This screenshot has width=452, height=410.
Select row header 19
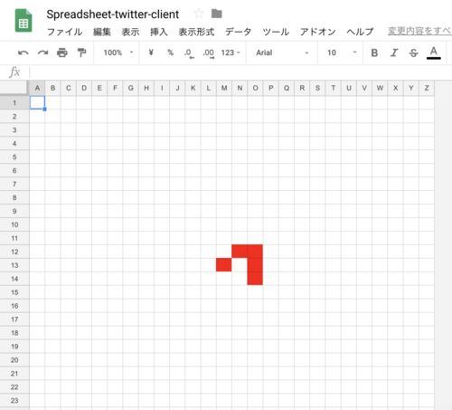[x=14, y=347]
